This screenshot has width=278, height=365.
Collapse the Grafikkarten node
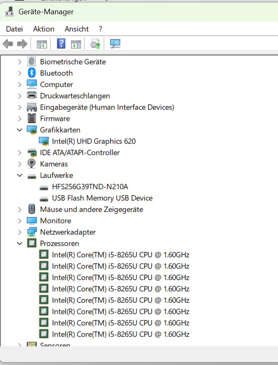click(x=20, y=130)
